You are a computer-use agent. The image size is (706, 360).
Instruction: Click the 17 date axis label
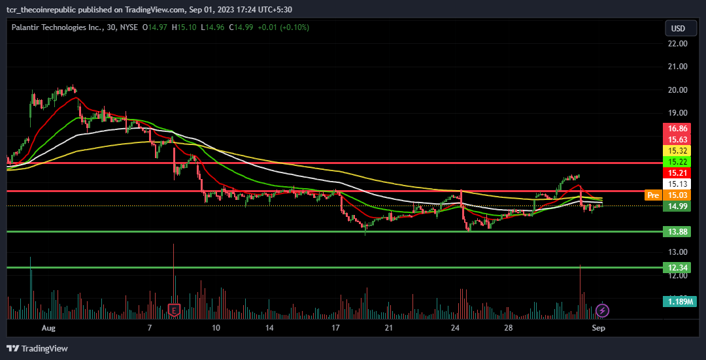(336, 328)
